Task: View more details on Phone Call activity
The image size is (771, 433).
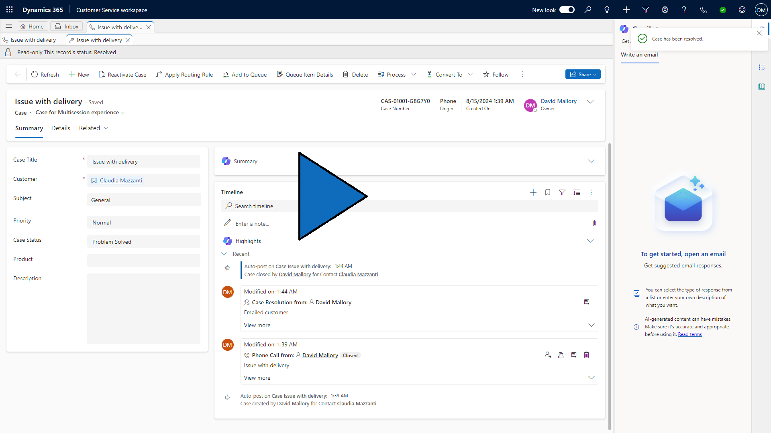Action: 257,378
